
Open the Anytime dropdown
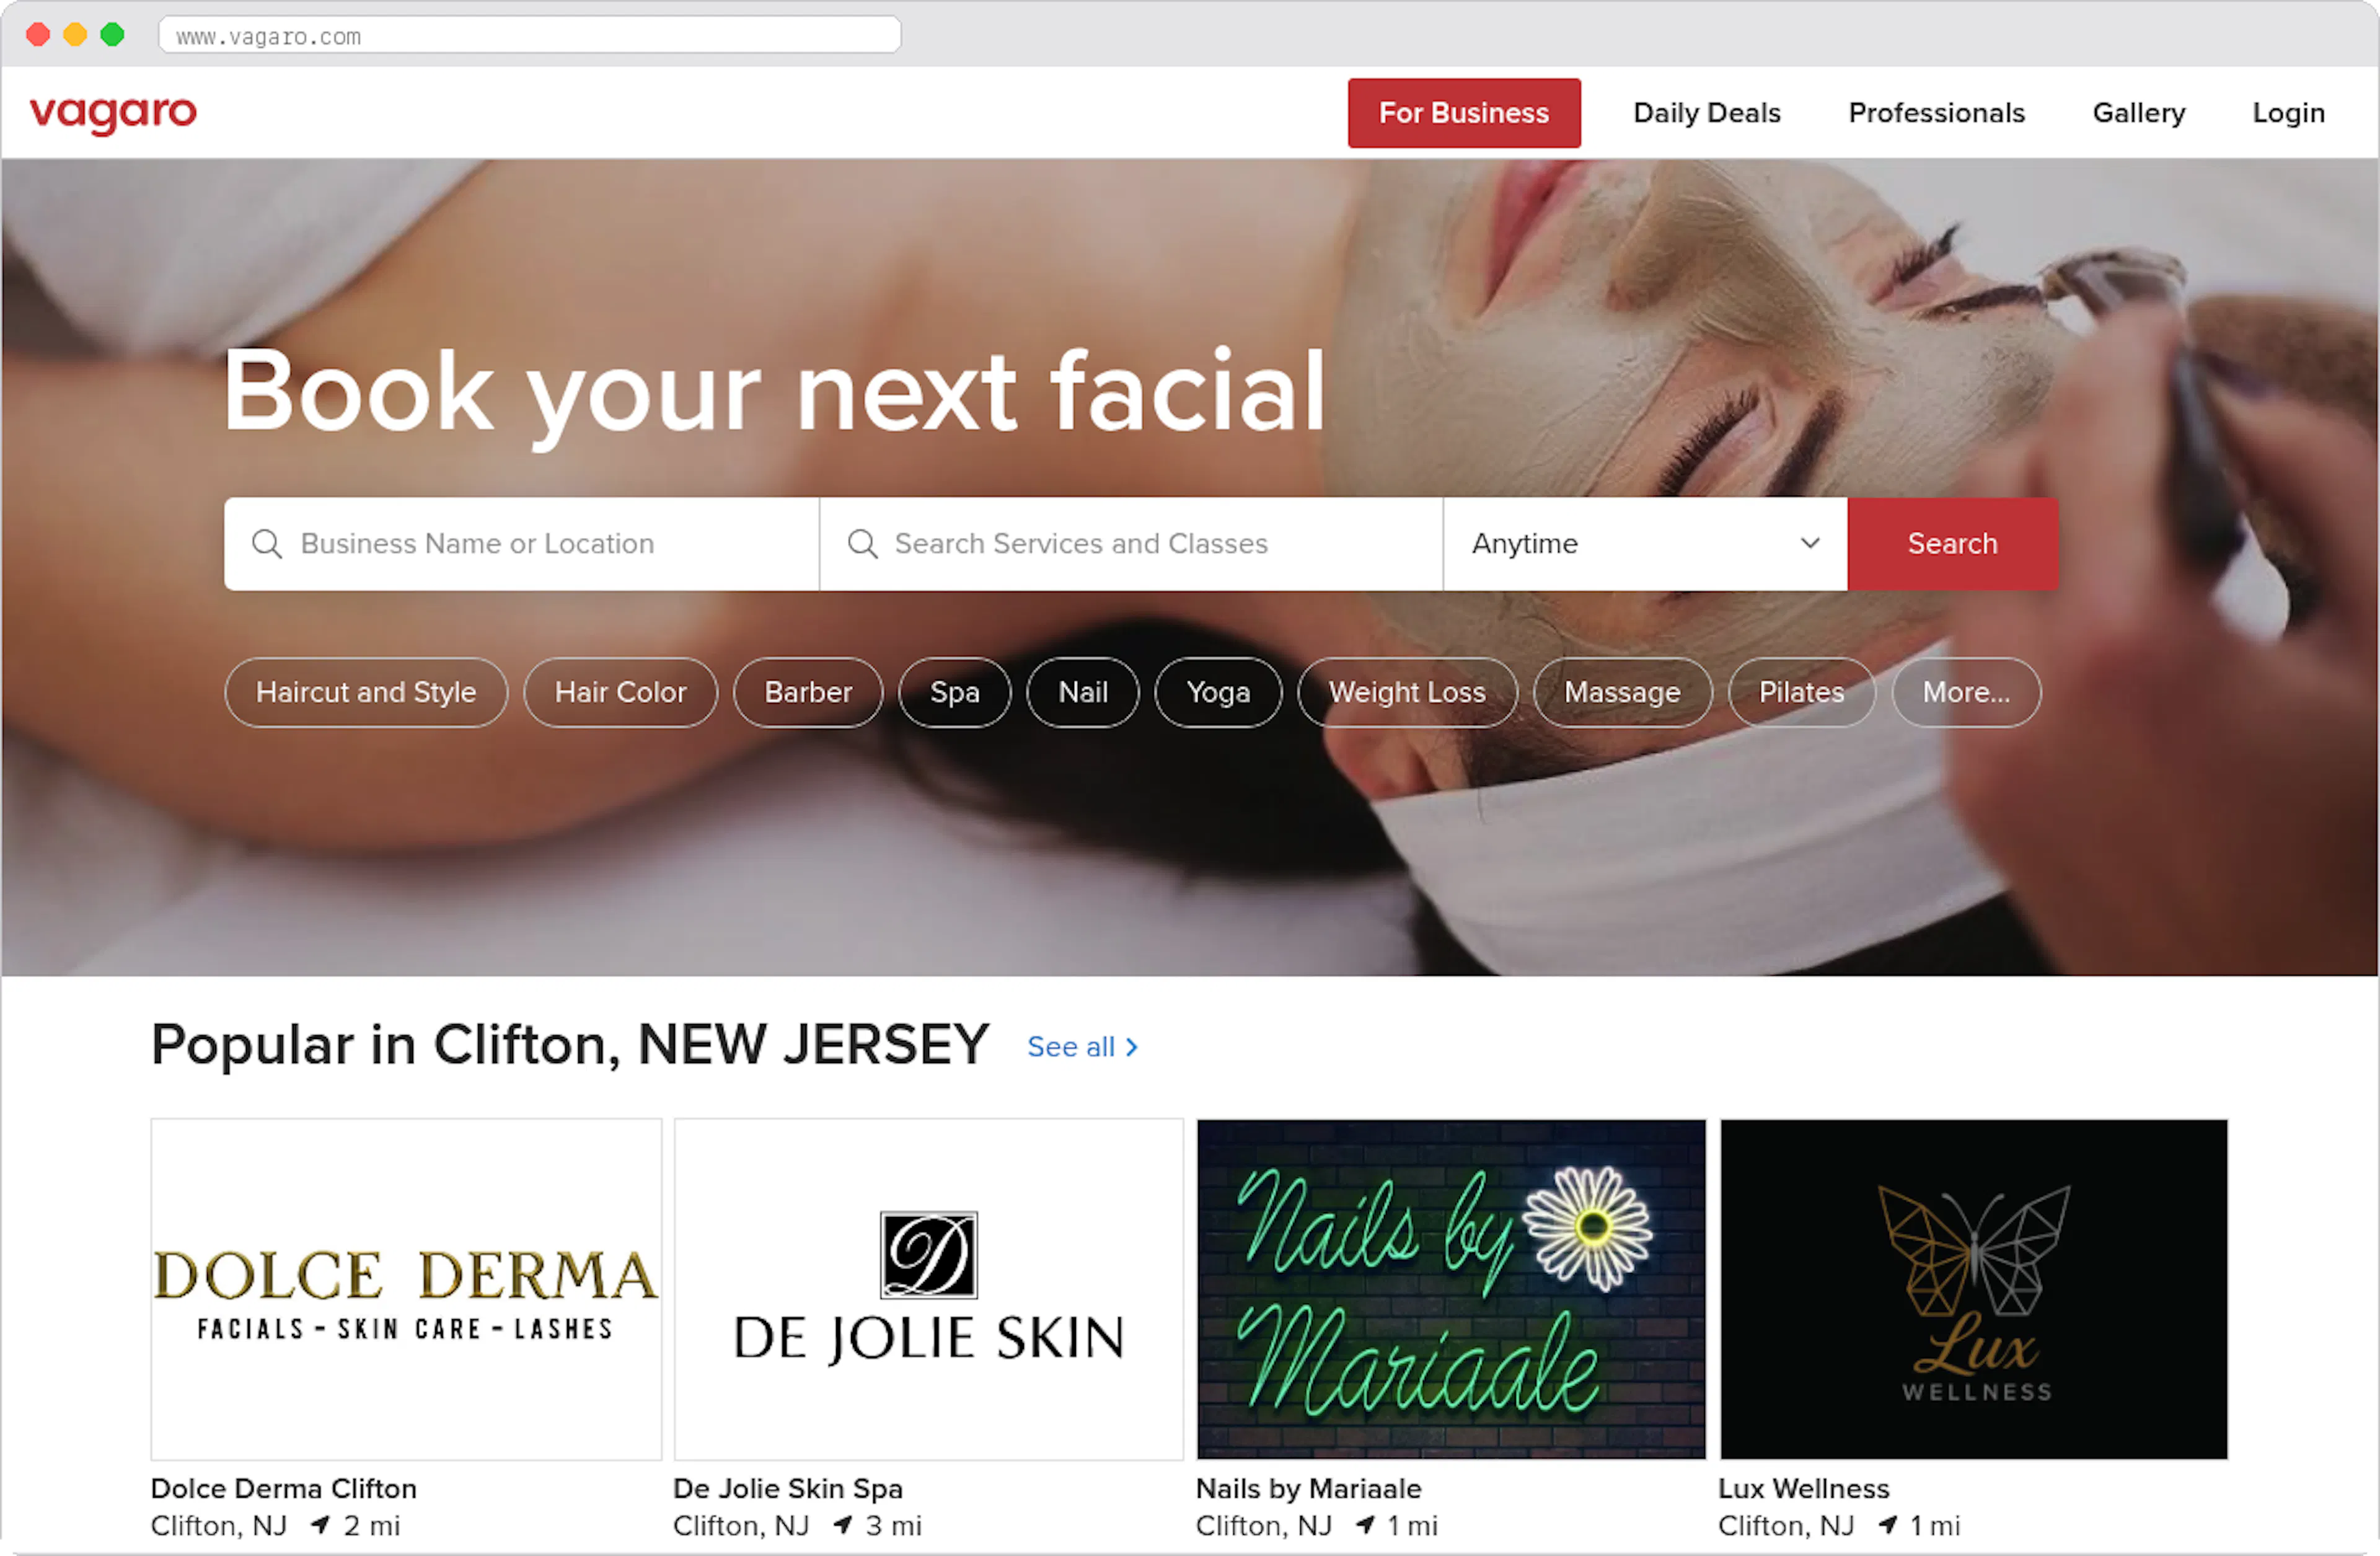tap(1644, 543)
